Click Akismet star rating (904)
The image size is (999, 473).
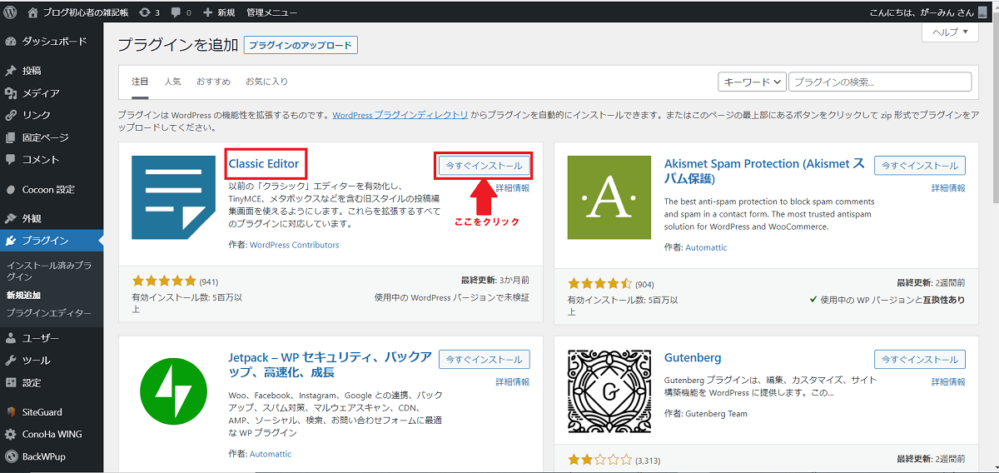tap(600, 283)
